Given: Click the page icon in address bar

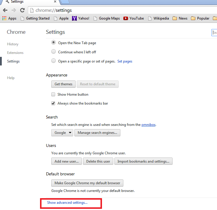Looking at the screenshot, I should 32,10.
